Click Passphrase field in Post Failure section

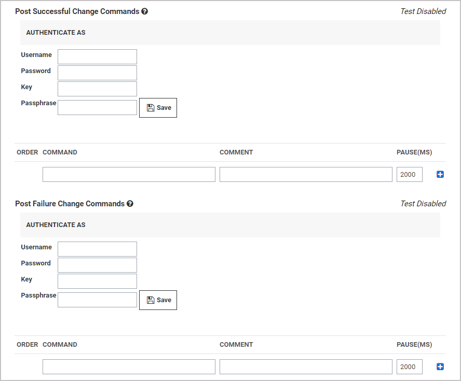(x=97, y=300)
